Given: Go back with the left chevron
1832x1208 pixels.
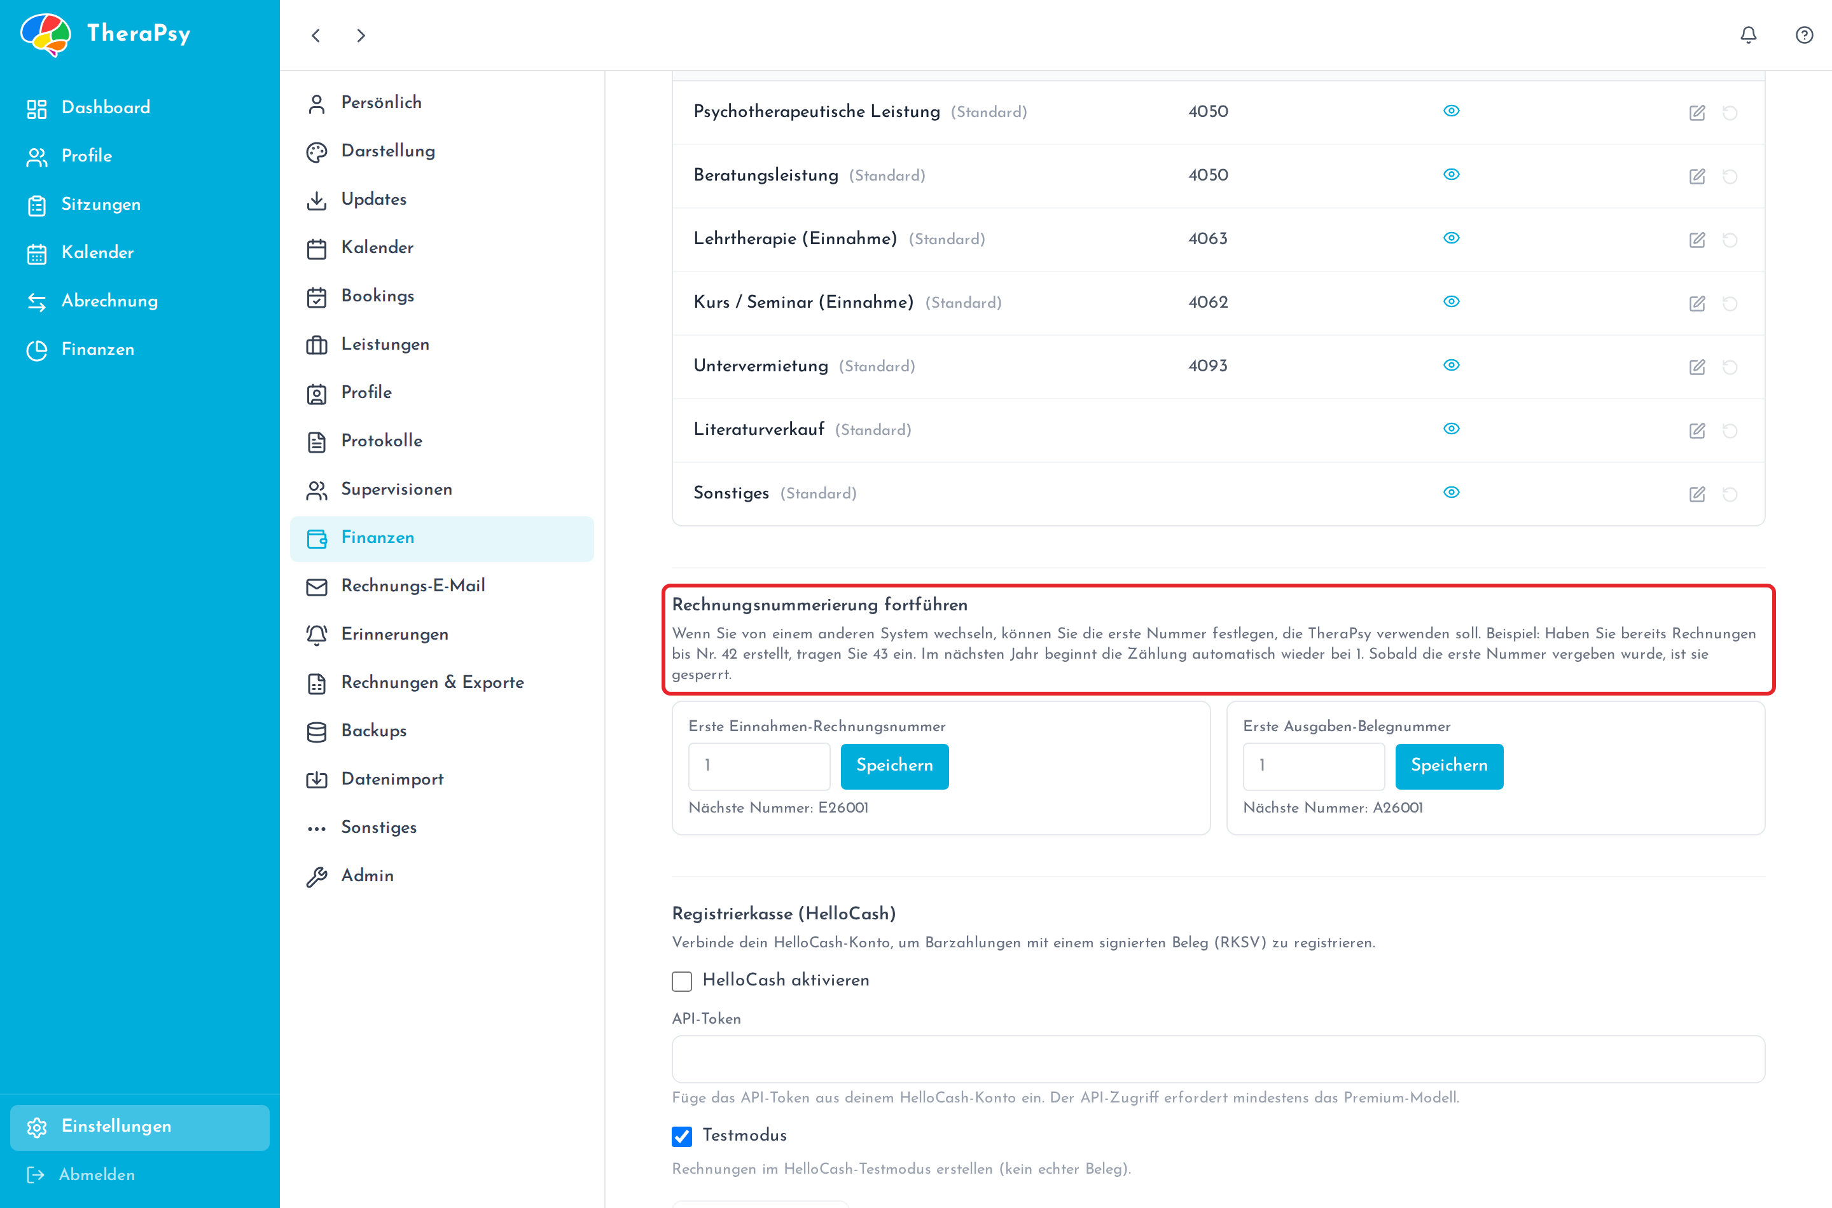Looking at the screenshot, I should point(316,36).
